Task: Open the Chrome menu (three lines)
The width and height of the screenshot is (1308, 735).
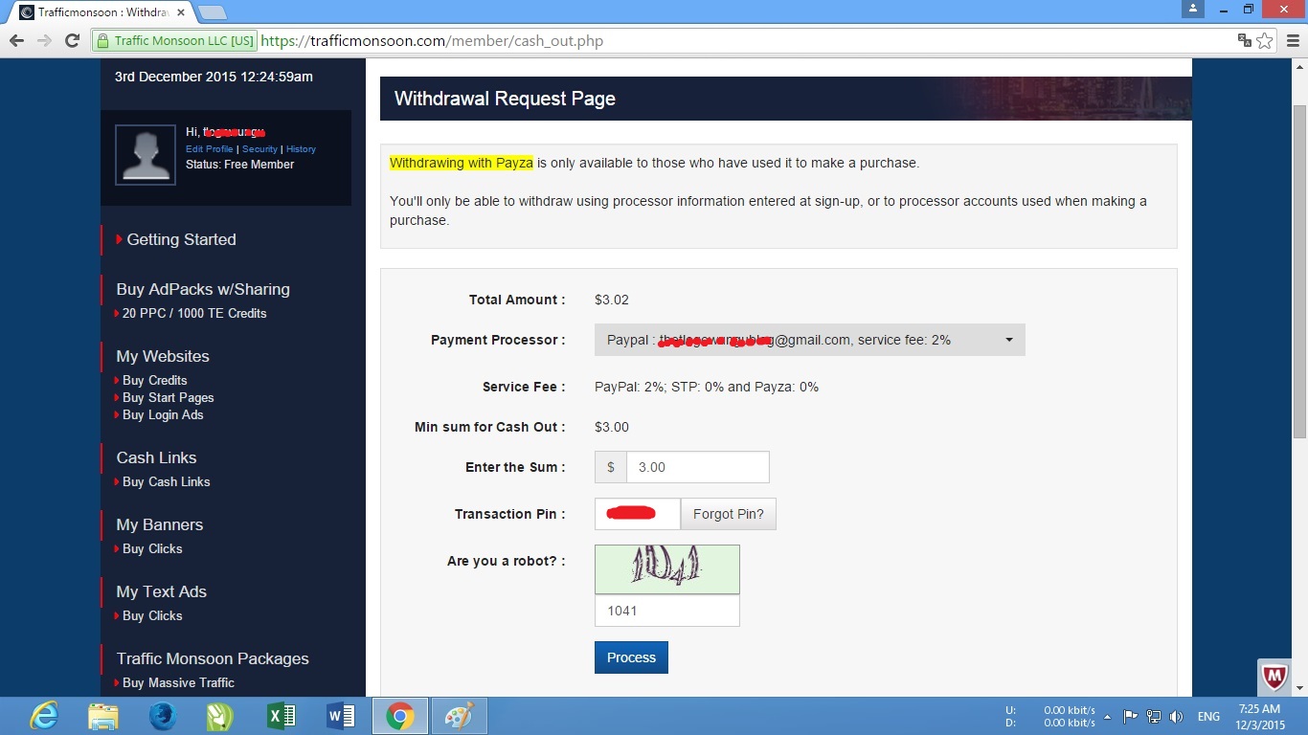Action: (1293, 40)
